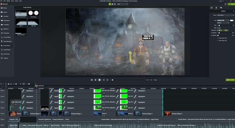Open the text properties tab icon
This screenshot has height=128, width=235.
point(216,8)
